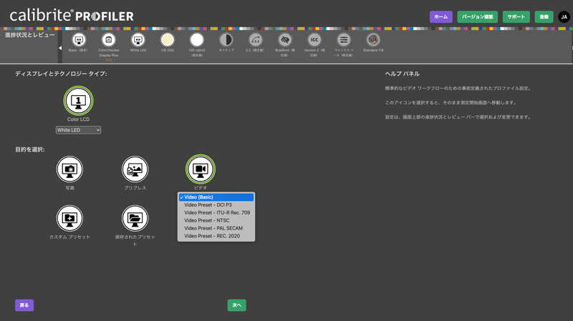The image size is (573, 321).
Task: Open the JA language selector
Action: click(x=564, y=16)
